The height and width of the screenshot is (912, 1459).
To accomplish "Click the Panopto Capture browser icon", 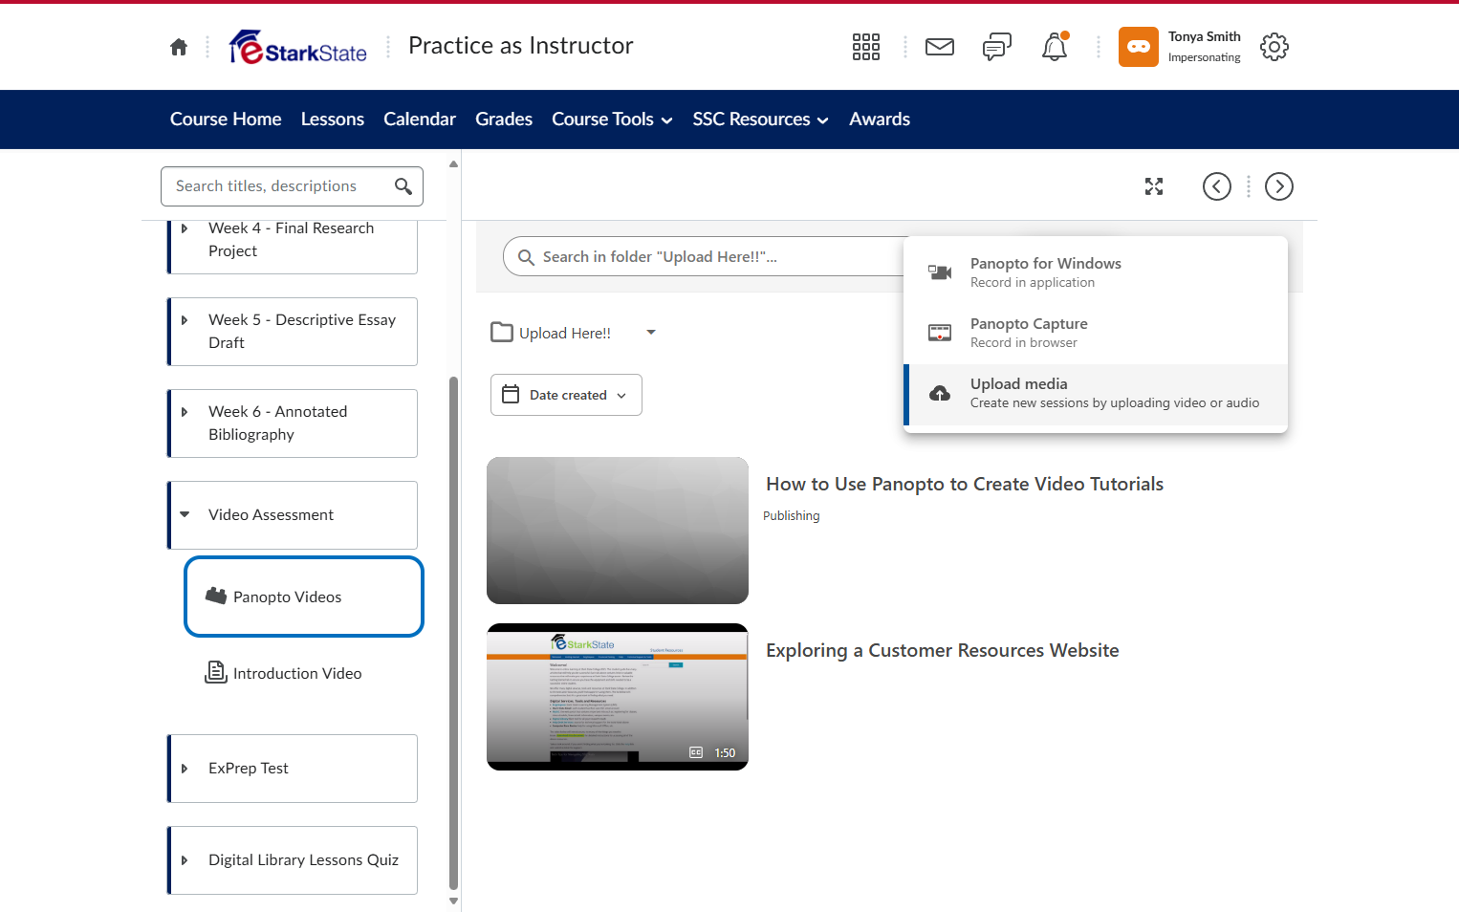I will click(x=940, y=333).
